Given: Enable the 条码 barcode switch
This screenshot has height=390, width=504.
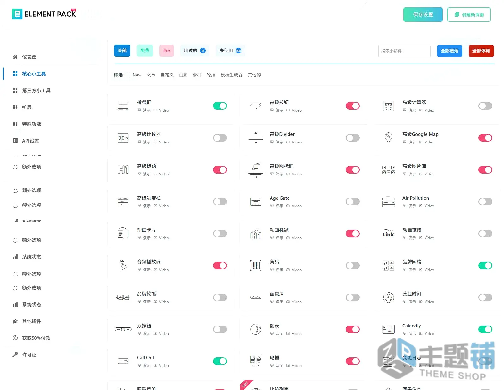Looking at the screenshot, I should click(353, 265).
